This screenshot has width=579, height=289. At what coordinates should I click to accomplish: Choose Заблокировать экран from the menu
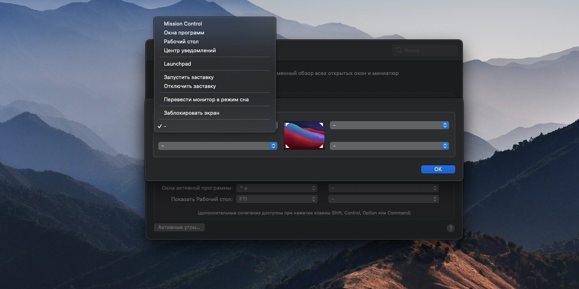click(x=192, y=113)
